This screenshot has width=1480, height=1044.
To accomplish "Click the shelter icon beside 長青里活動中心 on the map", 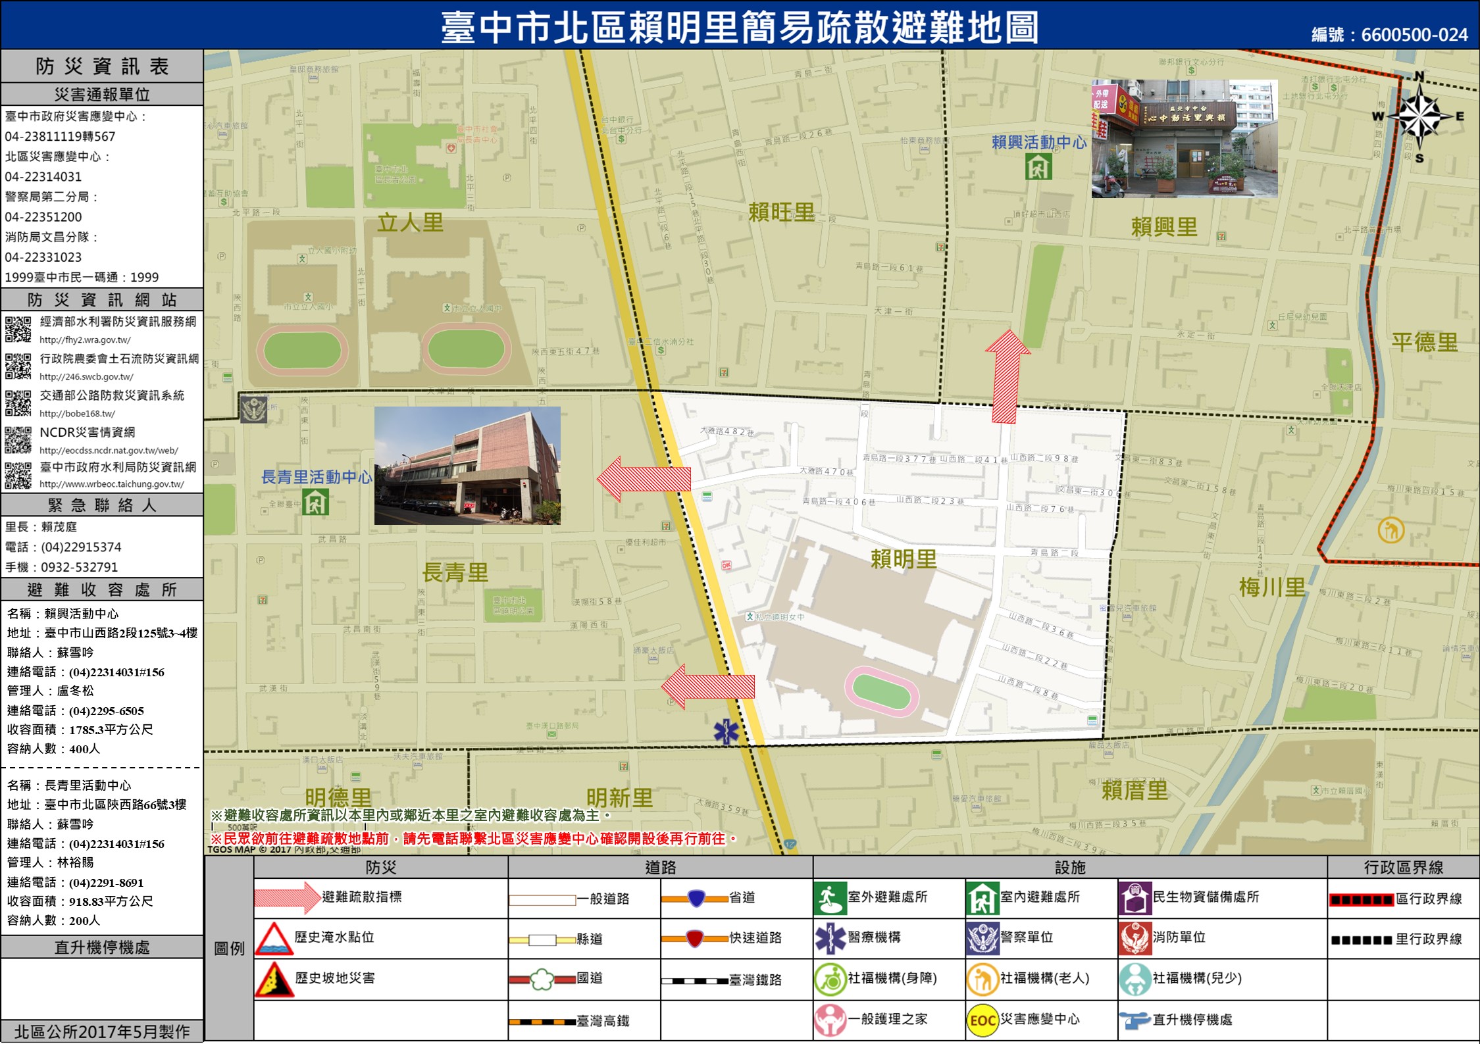I will point(315,502).
